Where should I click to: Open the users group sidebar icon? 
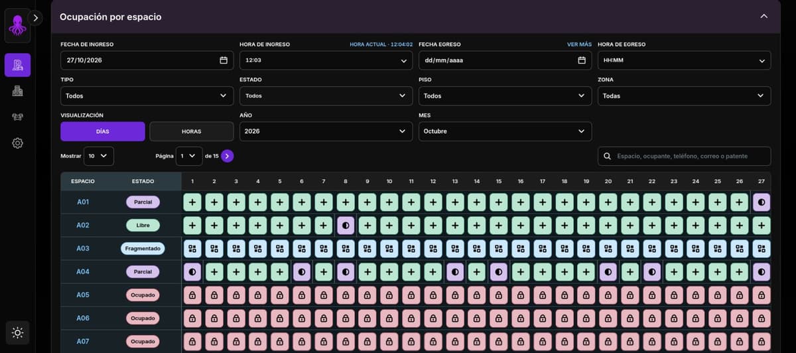[x=17, y=117]
